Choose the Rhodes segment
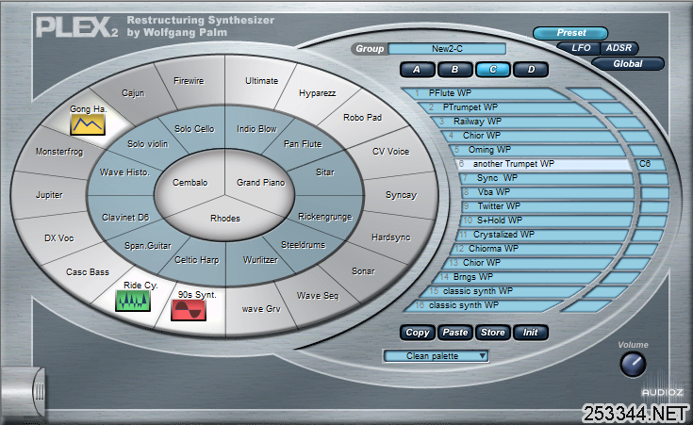Image resolution: width=693 pixels, height=425 pixels. point(225,219)
